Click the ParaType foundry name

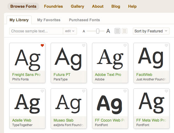click(x=61, y=79)
